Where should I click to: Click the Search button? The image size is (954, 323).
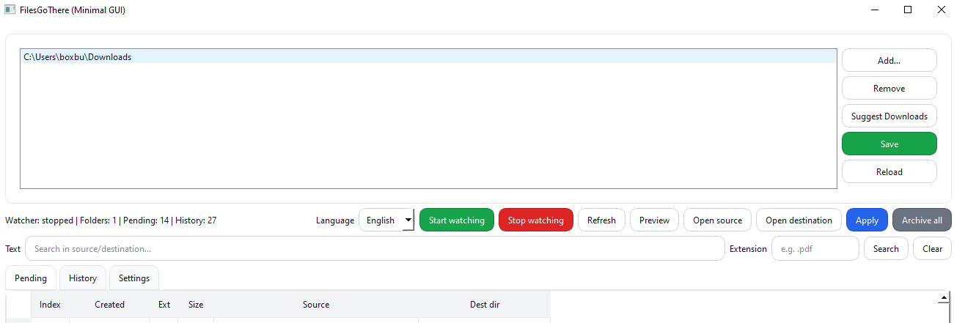(886, 248)
